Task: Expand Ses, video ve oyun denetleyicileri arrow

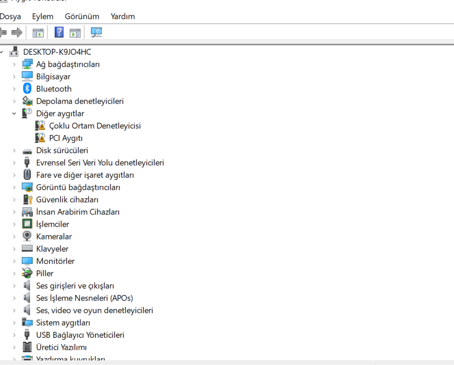Action: (14, 310)
